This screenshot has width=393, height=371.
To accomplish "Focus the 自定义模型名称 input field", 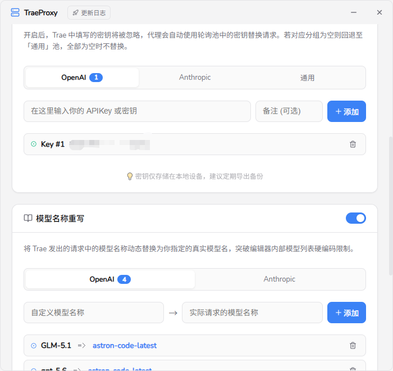I will click(x=94, y=313).
